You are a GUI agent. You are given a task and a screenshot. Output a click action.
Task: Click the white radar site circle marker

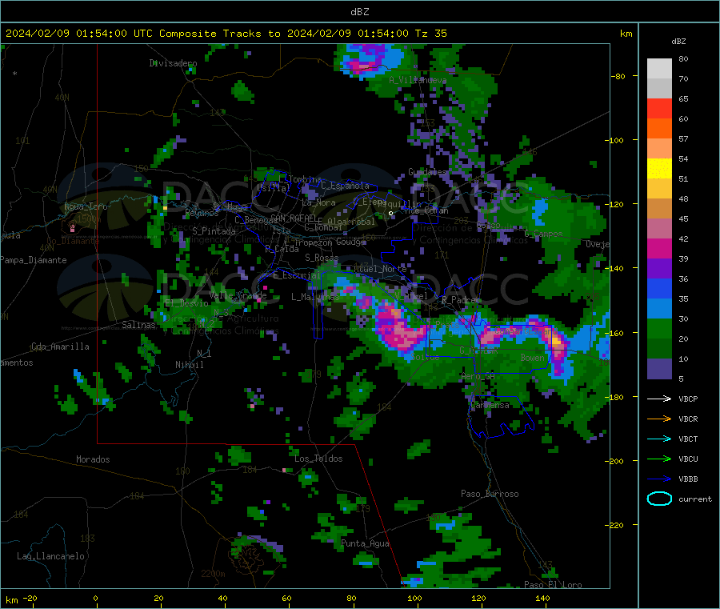(390, 213)
